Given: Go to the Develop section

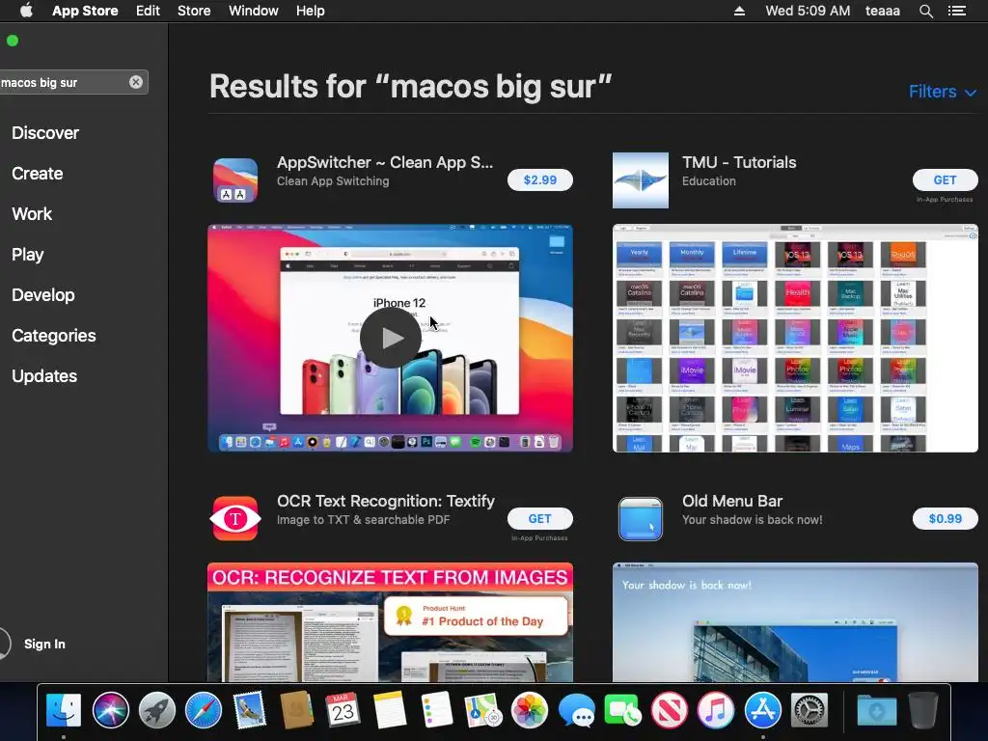Looking at the screenshot, I should click(x=42, y=295).
